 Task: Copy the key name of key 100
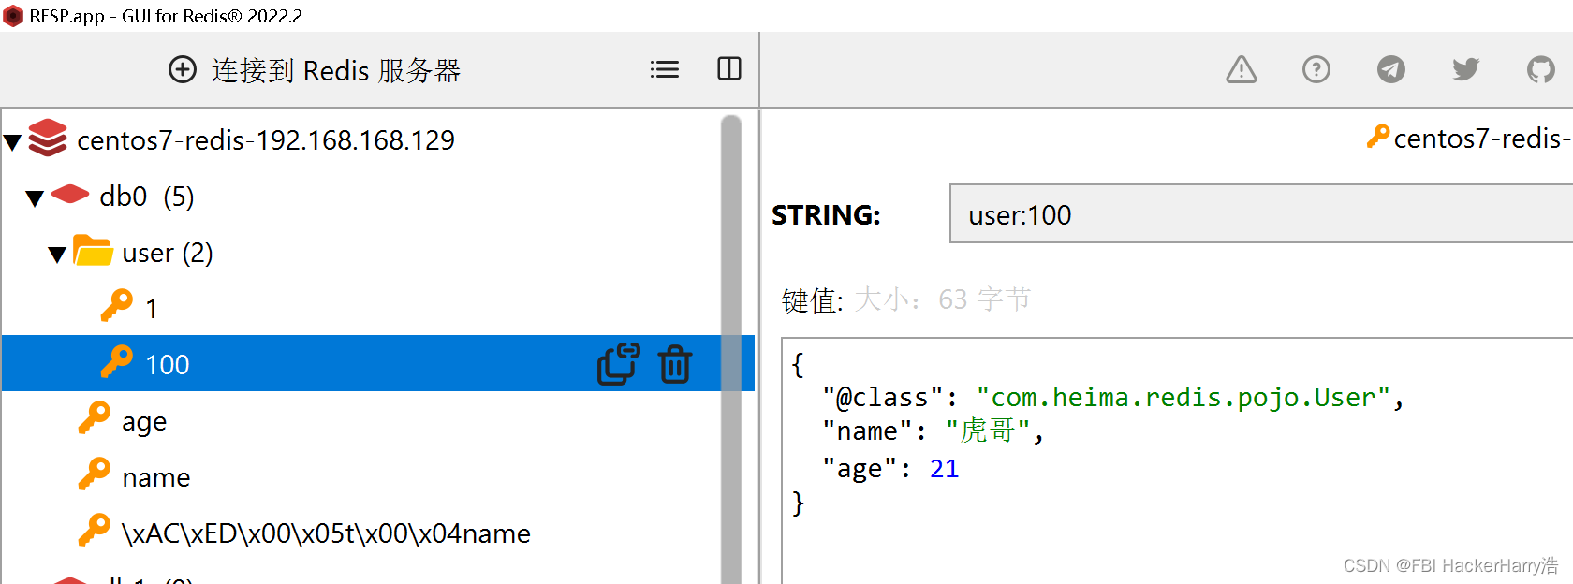619,364
